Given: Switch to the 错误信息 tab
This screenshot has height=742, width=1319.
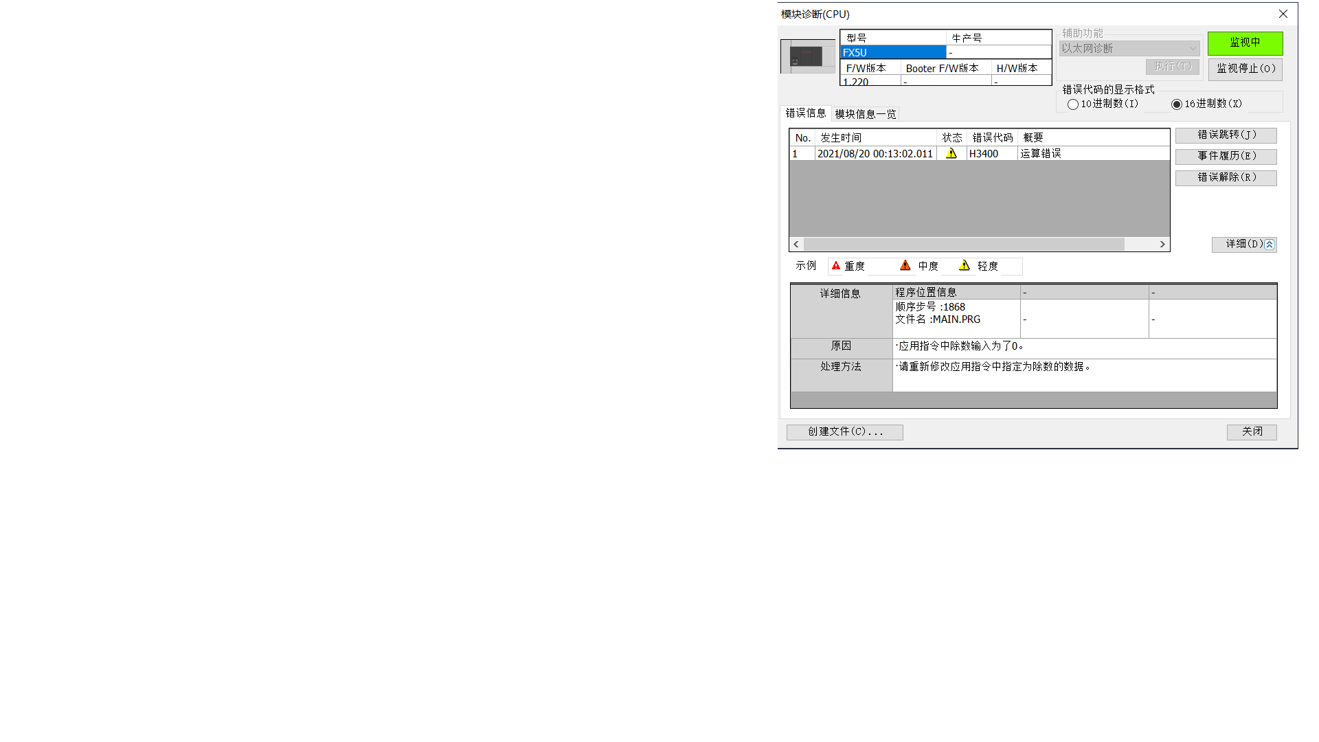Looking at the screenshot, I should tap(805, 113).
